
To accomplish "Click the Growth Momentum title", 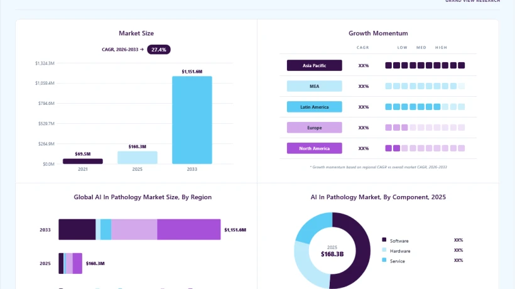I will [378, 33].
